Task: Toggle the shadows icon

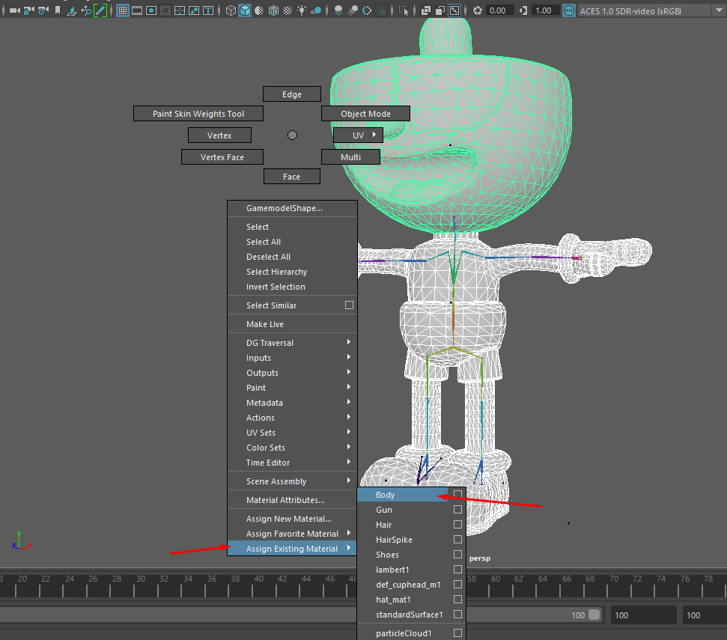Action: (x=316, y=10)
